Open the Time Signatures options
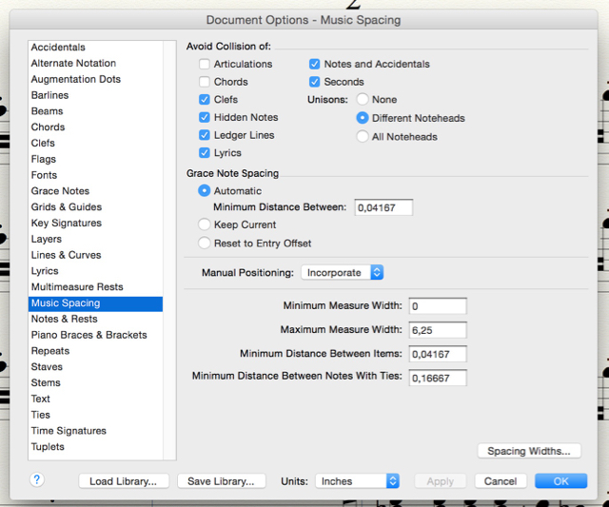Viewport: 609px width, 507px height. pos(69,431)
